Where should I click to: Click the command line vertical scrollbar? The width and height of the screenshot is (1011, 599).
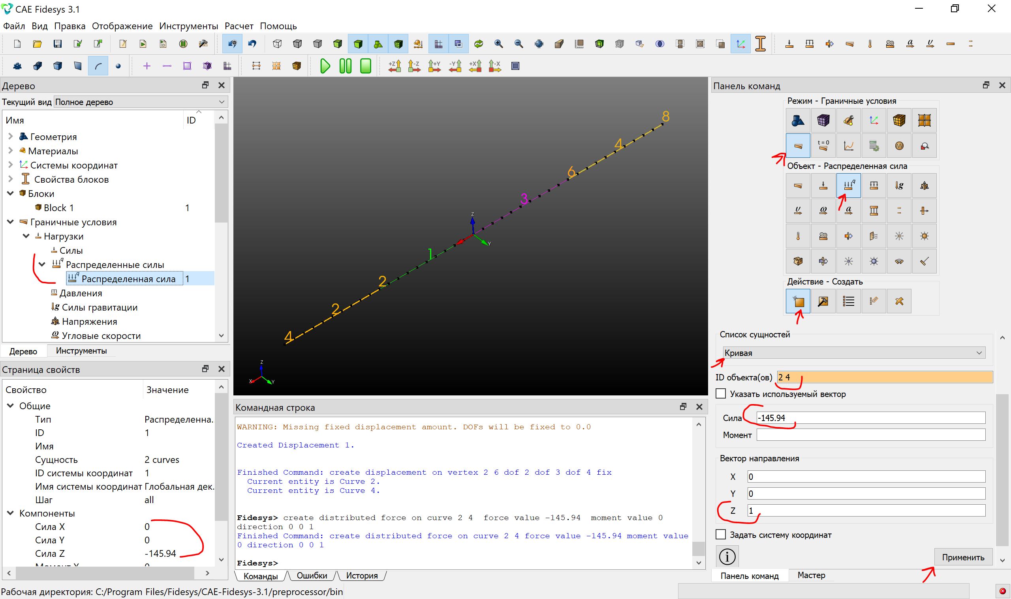(x=699, y=493)
